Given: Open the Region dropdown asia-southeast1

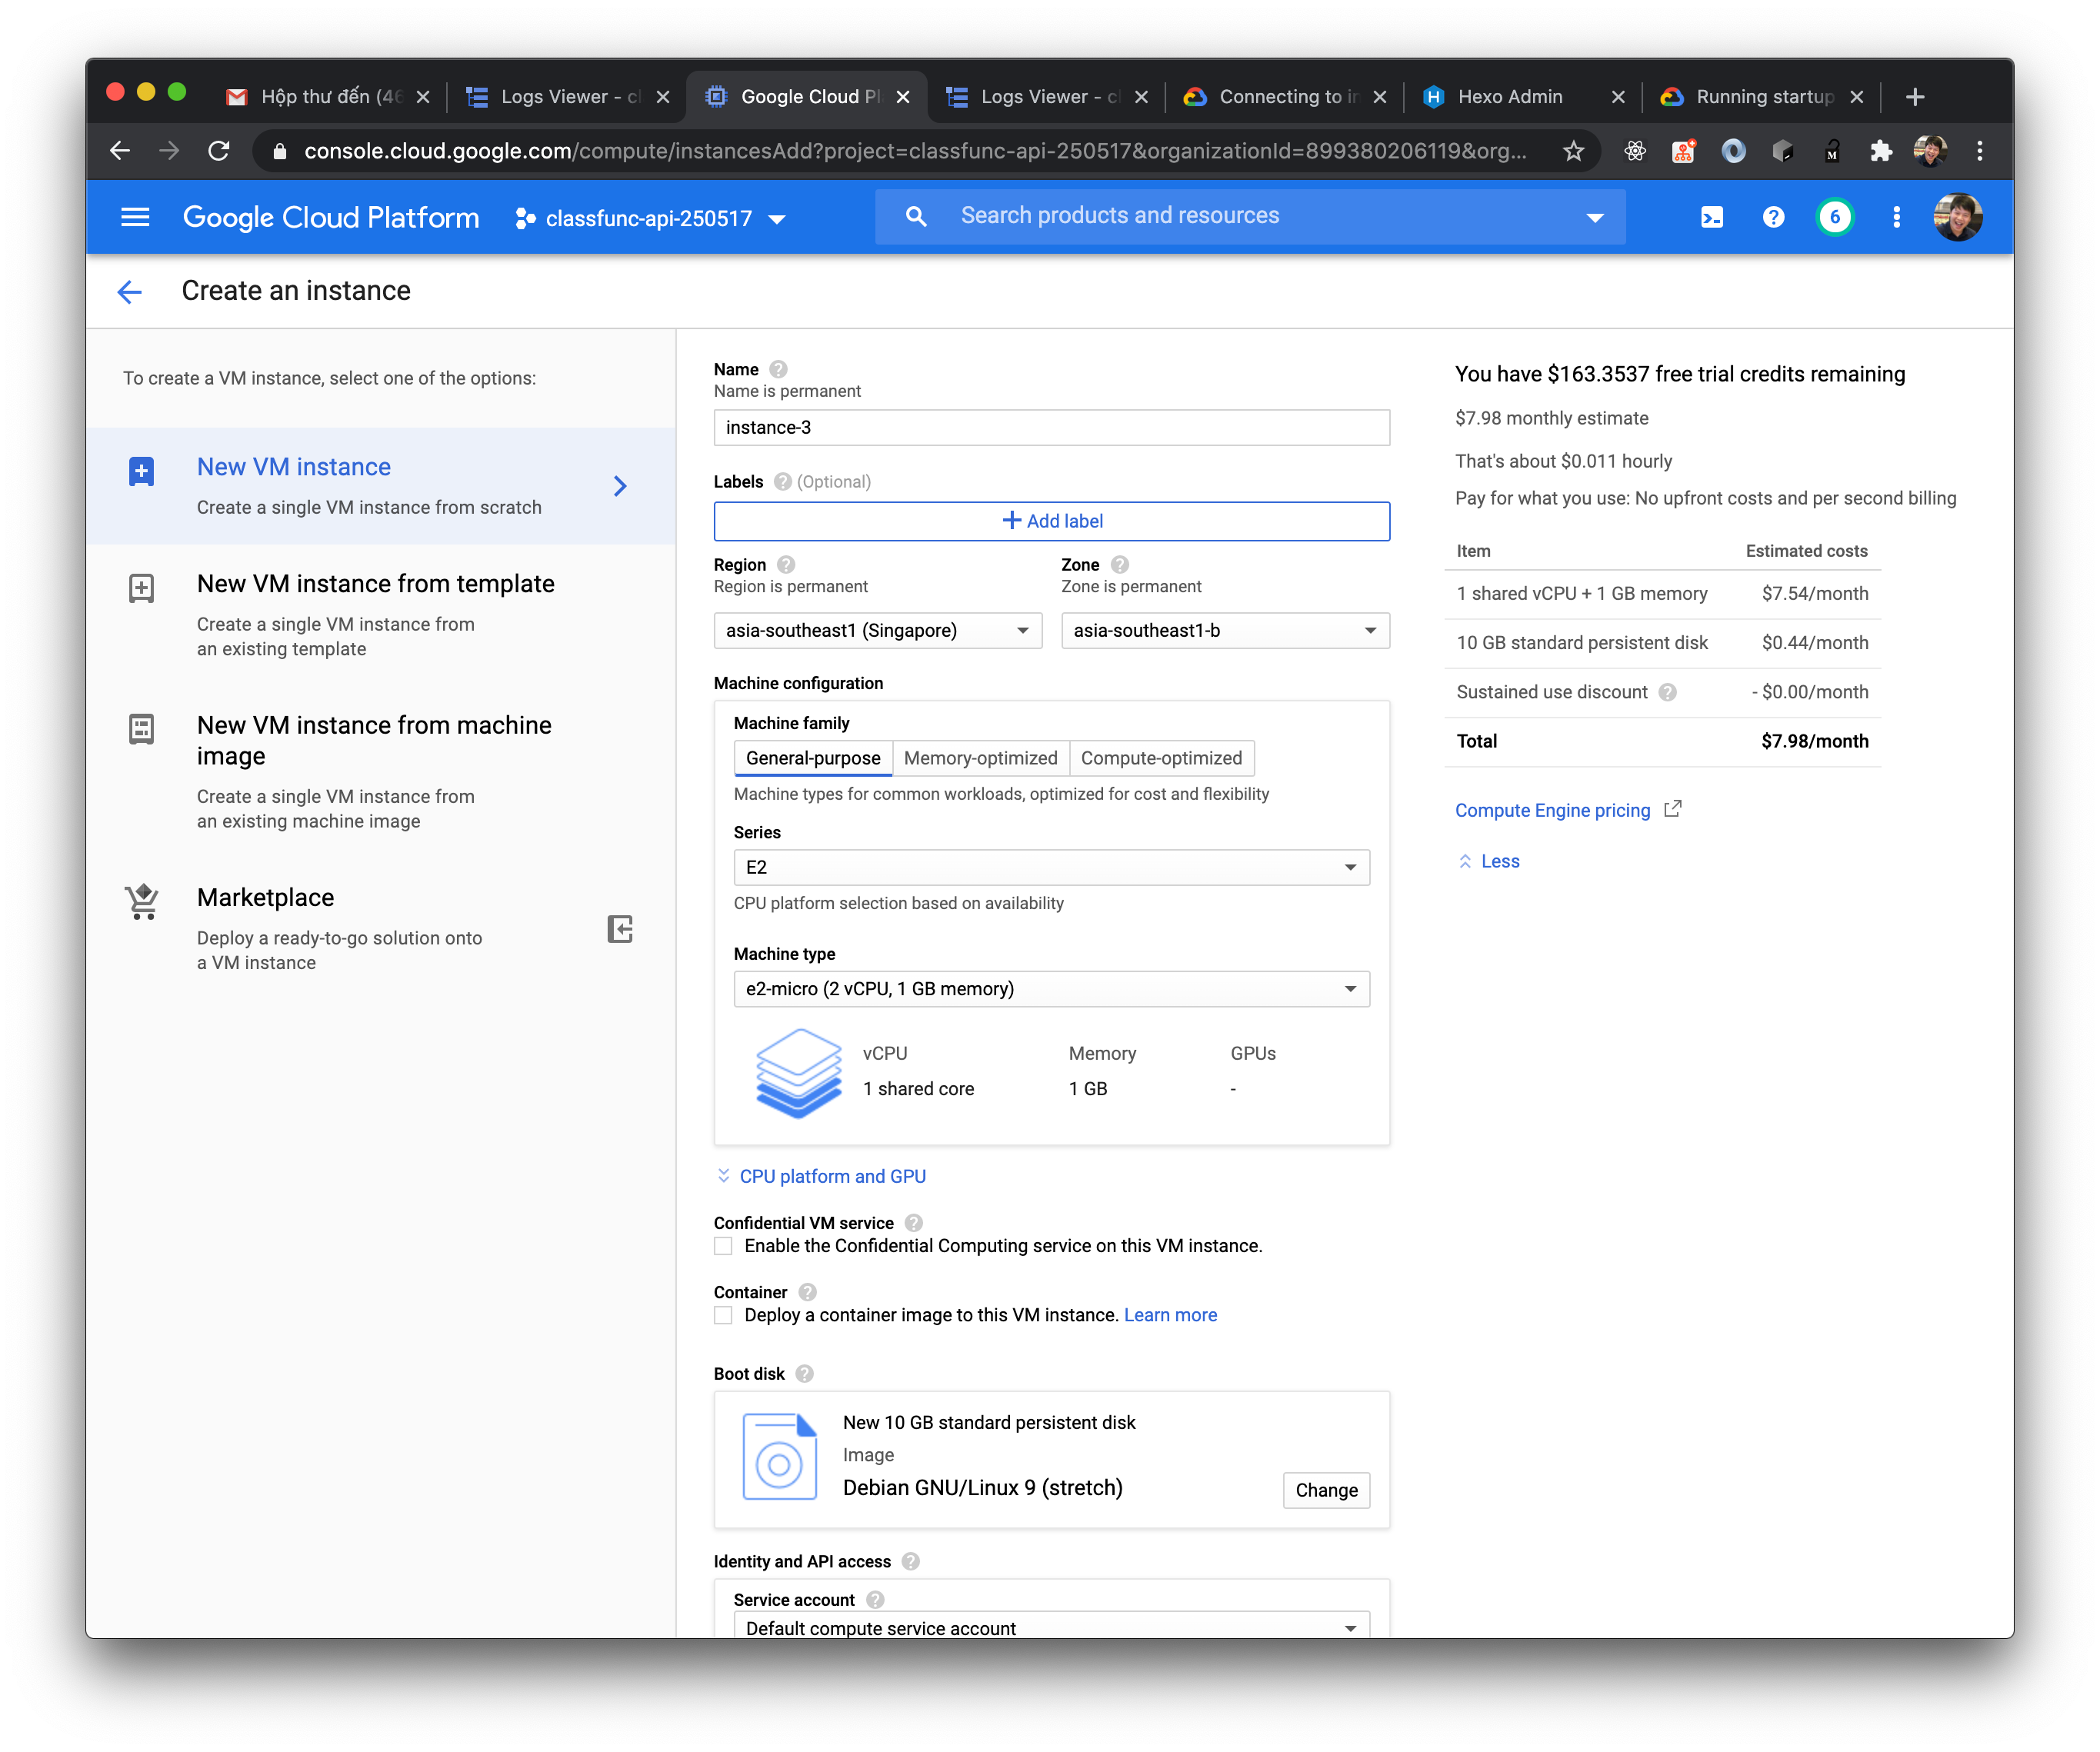Looking at the screenshot, I should click(x=877, y=631).
